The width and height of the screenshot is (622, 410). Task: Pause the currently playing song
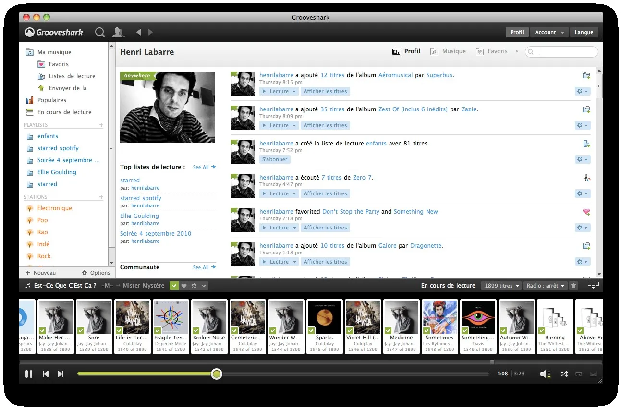29,374
